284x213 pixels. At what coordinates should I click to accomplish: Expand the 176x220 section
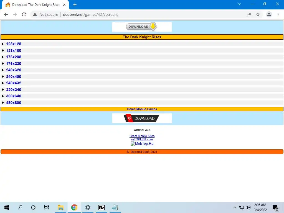(14, 64)
